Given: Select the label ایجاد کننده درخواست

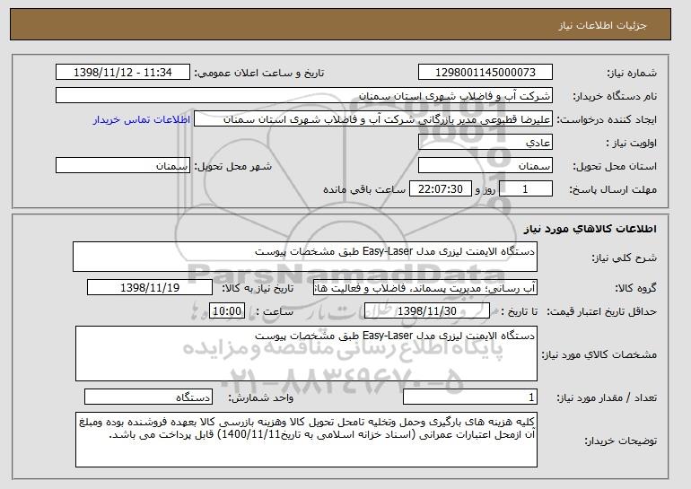Looking at the screenshot, I should click(x=607, y=119).
